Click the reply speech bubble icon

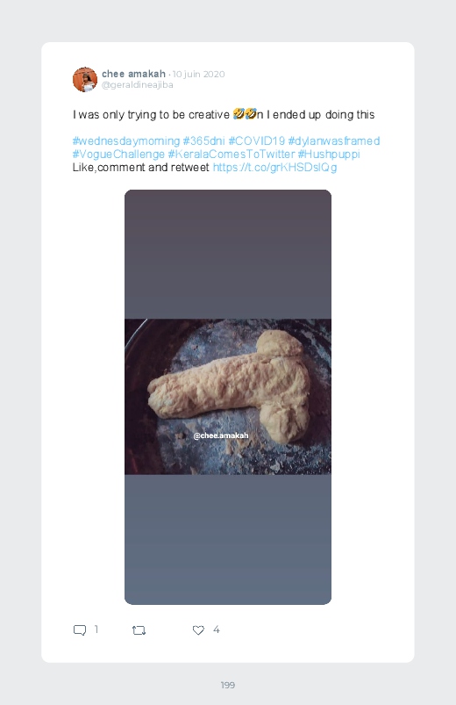80,629
